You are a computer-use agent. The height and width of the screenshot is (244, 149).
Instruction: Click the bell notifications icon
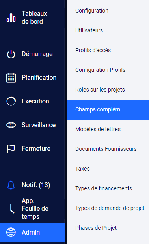click(11, 185)
